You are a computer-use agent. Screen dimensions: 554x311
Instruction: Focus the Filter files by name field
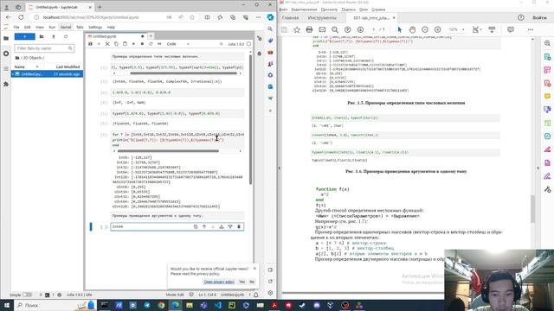pos(44,48)
